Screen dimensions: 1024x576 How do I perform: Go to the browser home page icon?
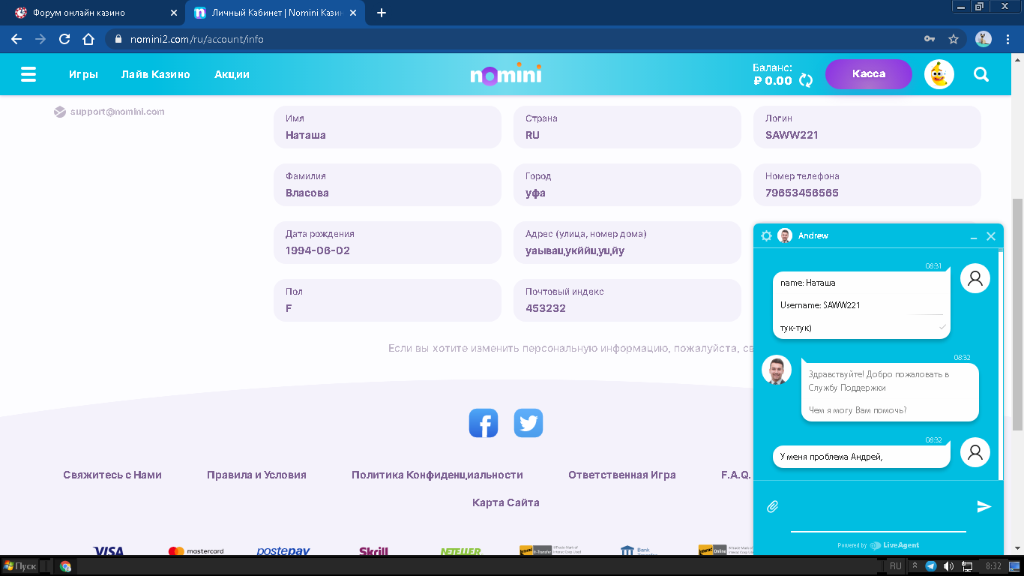(x=88, y=39)
